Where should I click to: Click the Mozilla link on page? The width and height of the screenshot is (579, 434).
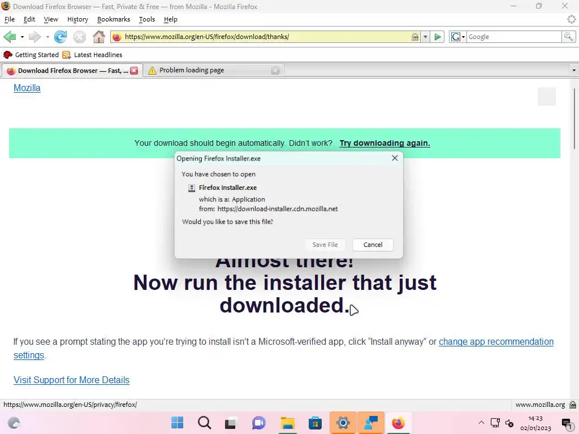click(27, 88)
